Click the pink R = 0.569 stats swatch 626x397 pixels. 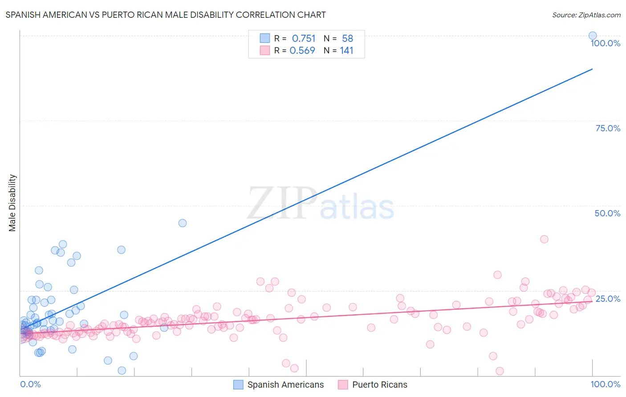click(x=265, y=50)
